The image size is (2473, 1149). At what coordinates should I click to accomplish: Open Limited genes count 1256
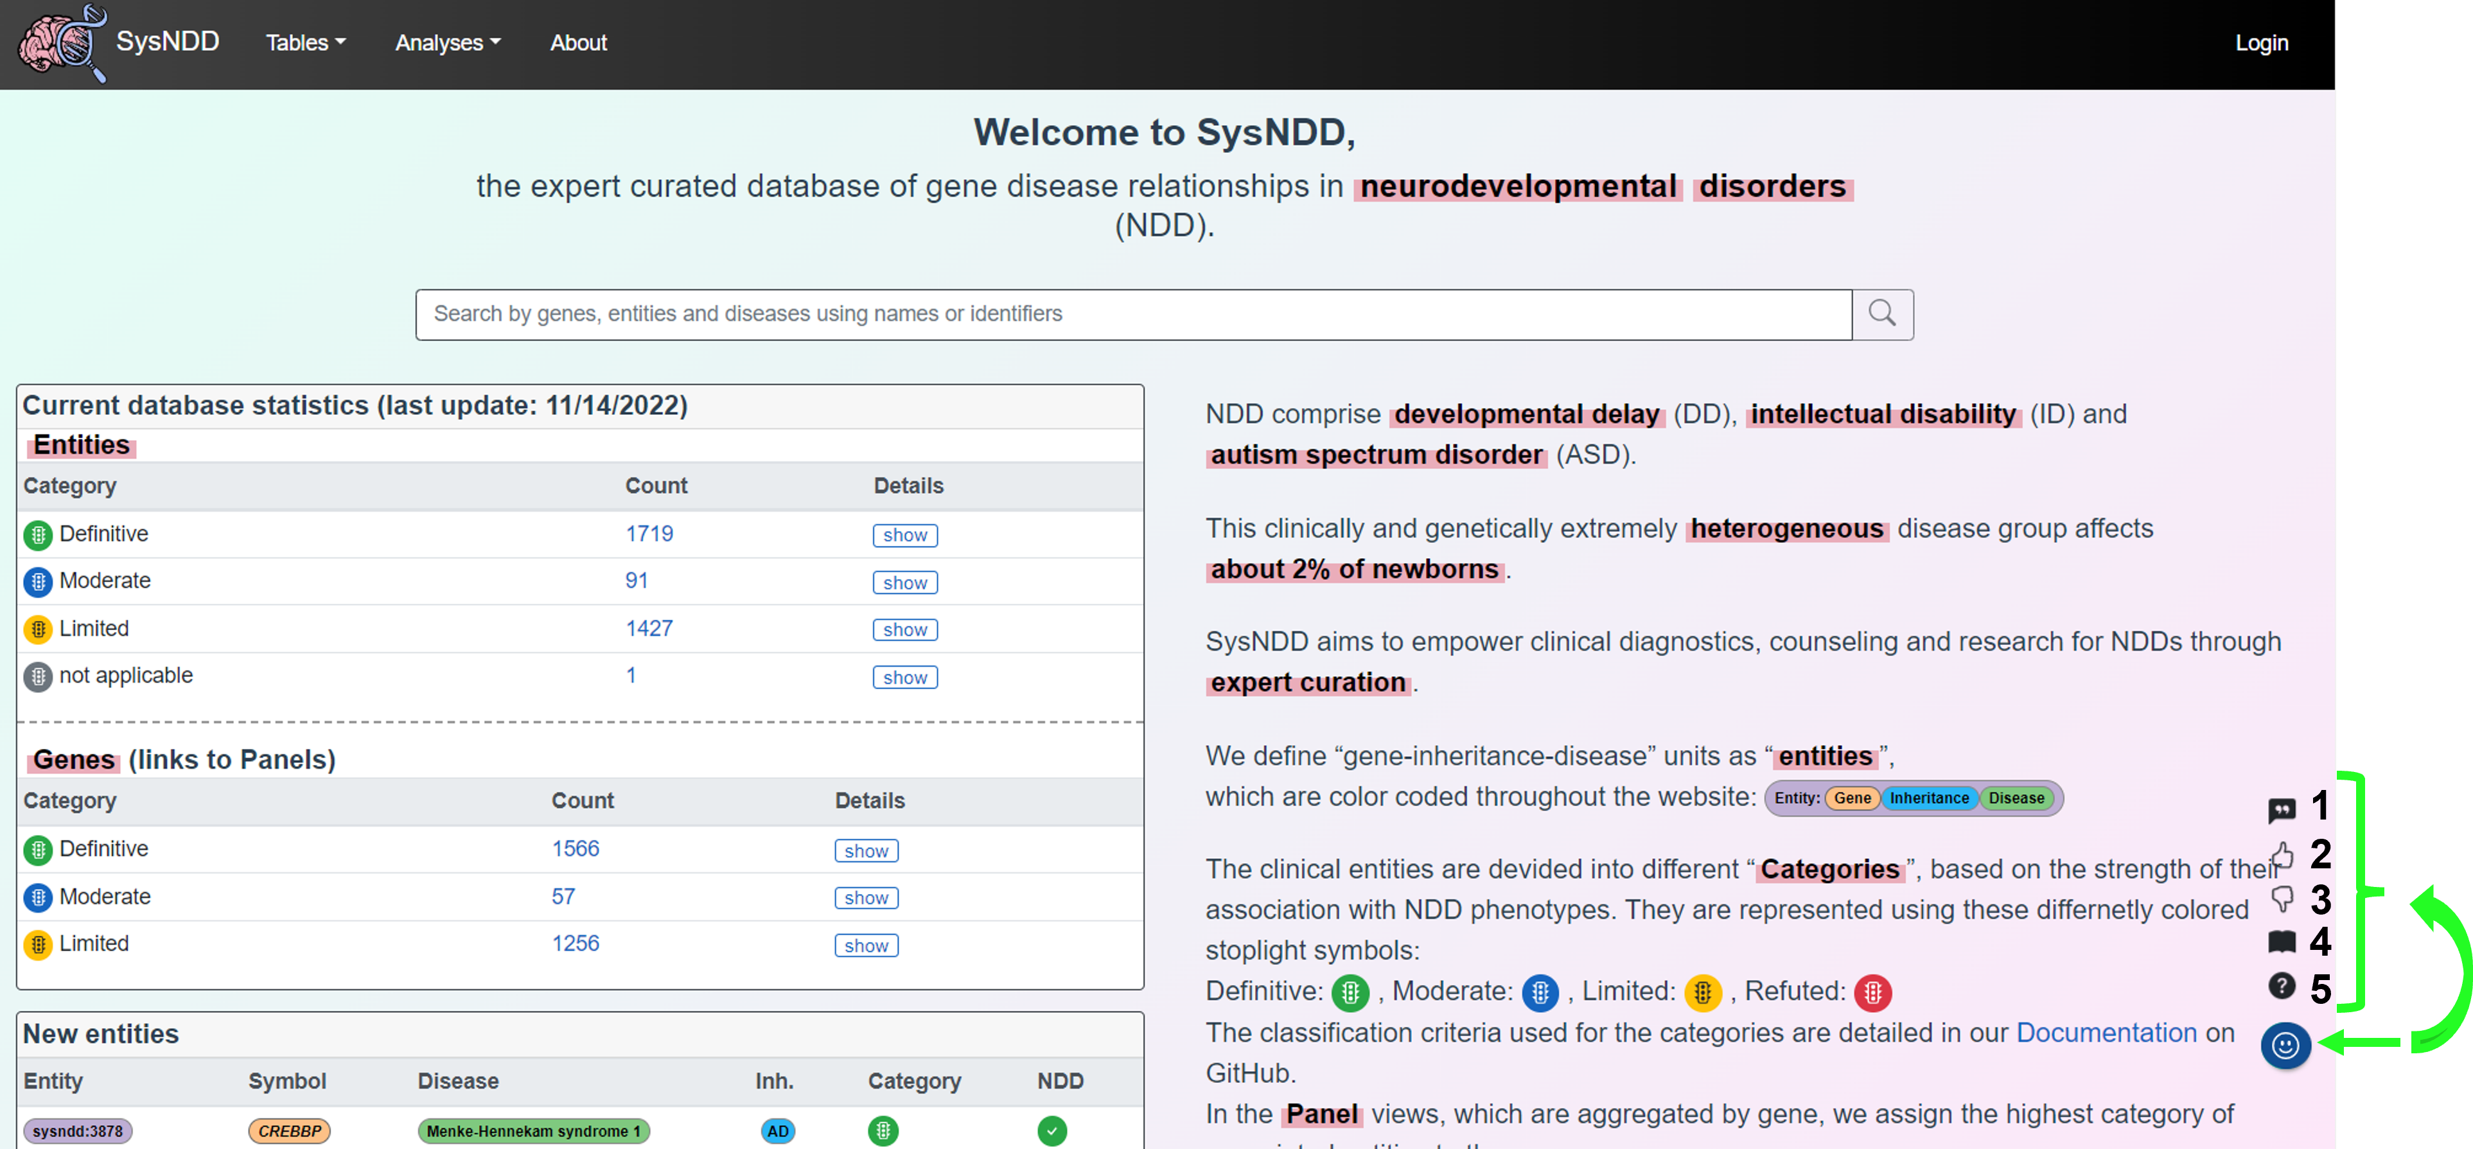tap(575, 943)
